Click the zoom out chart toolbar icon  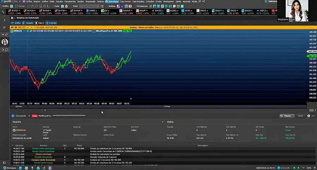coord(37,6)
